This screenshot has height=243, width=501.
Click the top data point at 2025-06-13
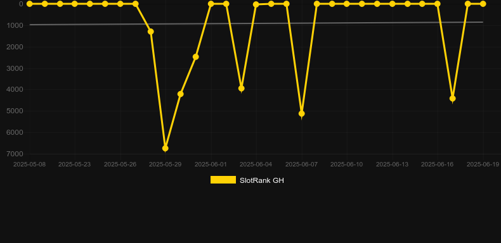392,4
